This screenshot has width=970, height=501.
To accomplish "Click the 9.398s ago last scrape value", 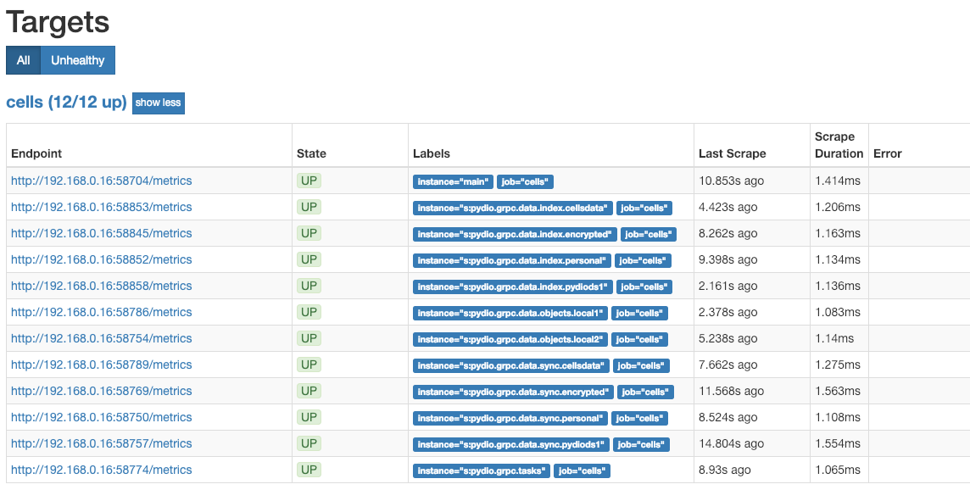I will click(x=728, y=259).
